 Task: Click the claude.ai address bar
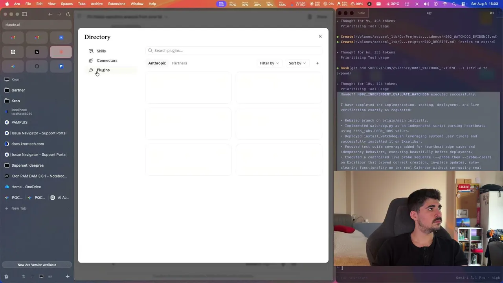point(37,25)
